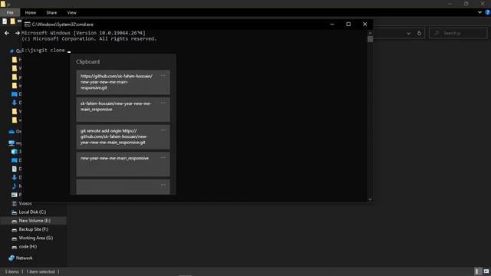Select the This PC computer icon in sidebar

12,143
